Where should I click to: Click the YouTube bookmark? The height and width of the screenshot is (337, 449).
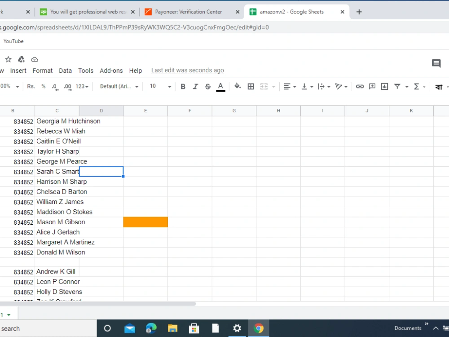click(x=13, y=41)
